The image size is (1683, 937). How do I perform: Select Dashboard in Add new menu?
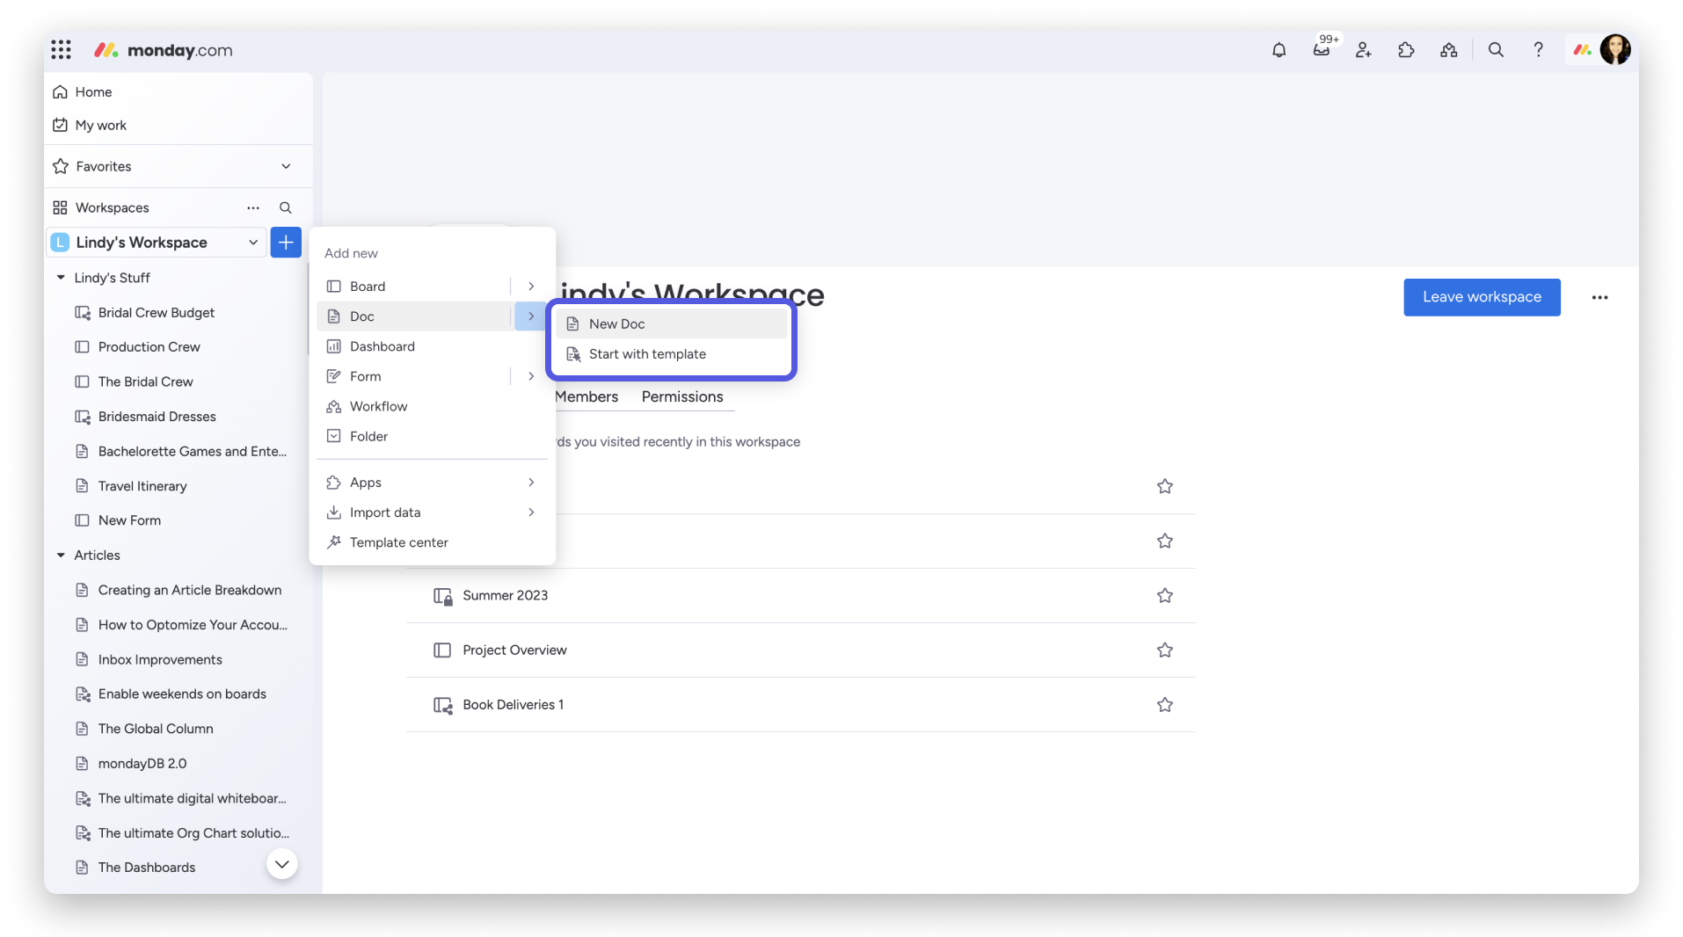pos(432,346)
